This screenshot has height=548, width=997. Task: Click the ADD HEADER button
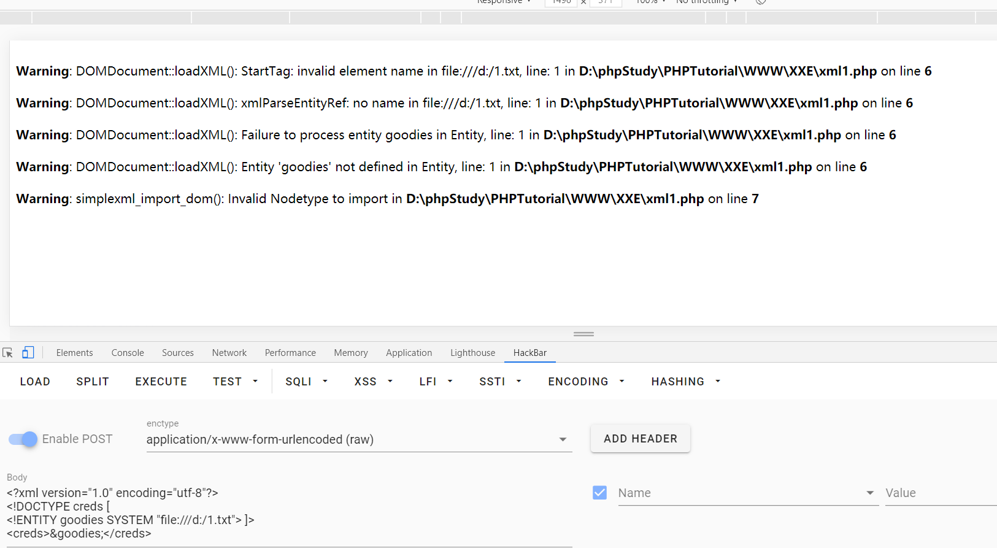pyautogui.click(x=641, y=439)
